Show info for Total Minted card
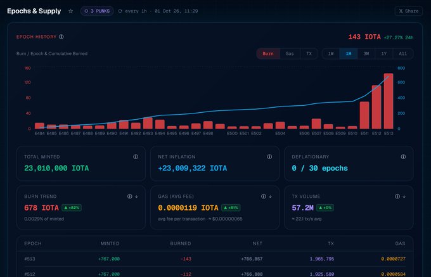Image resolution: width=431 pixels, height=277 pixels. 136,157
